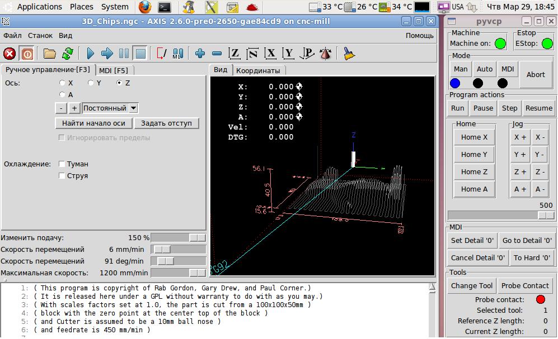Click the Максимальная скорость slider
Screen dimensions: 558x339
(179, 273)
